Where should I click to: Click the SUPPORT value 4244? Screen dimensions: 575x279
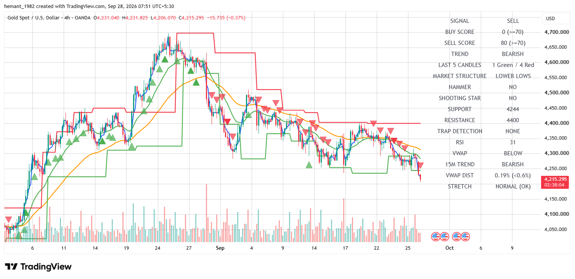pyautogui.click(x=513, y=109)
